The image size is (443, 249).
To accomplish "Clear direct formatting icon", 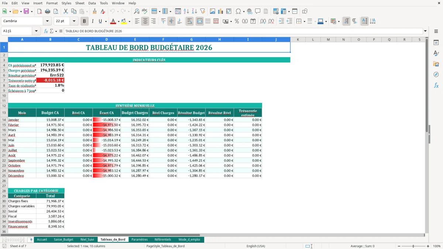I will [103, 11].
